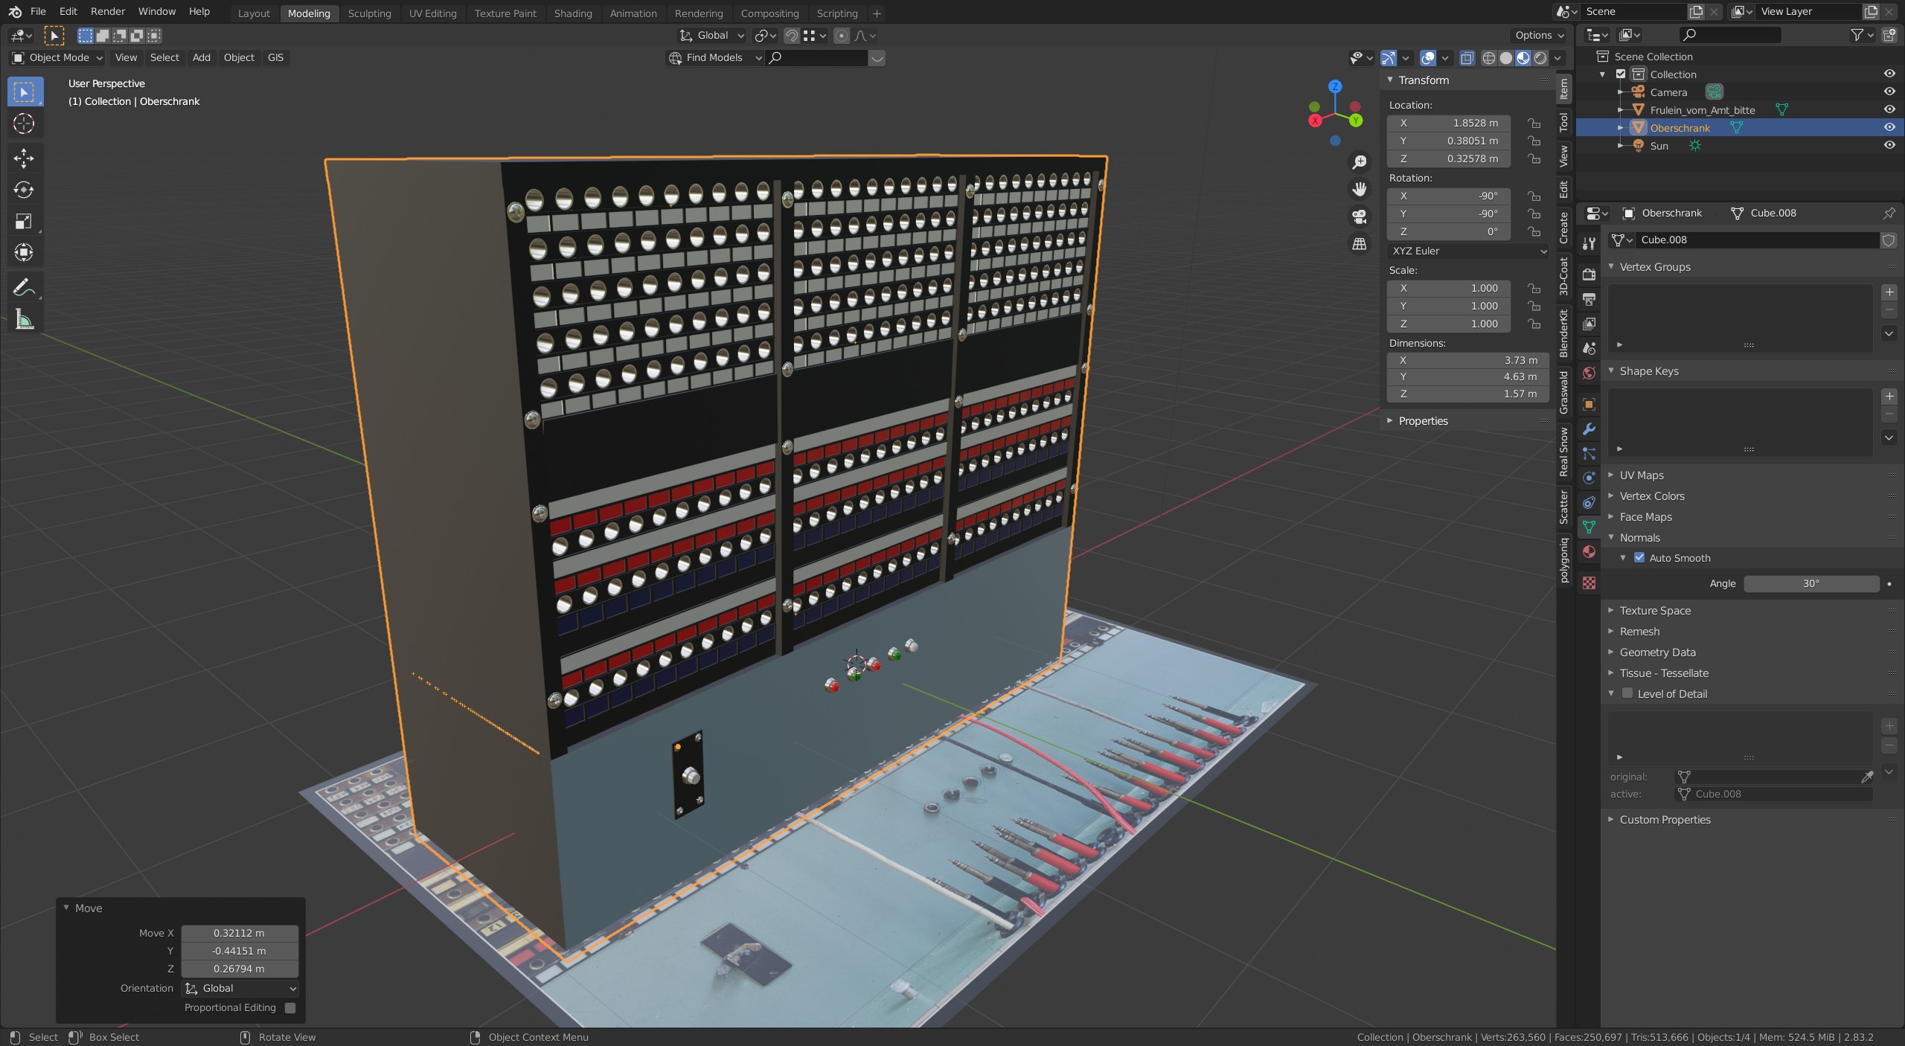Choose the Measure tool
Image resolution: width=1905 pixels, height=1046 pixels.
24,320
